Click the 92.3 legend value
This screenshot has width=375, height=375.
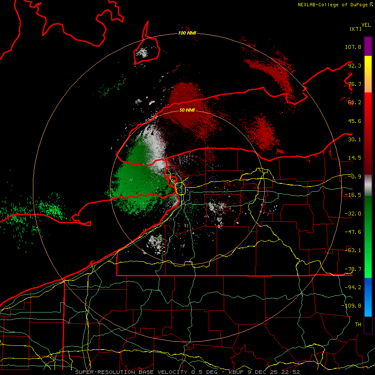click(x=355, y=65)
